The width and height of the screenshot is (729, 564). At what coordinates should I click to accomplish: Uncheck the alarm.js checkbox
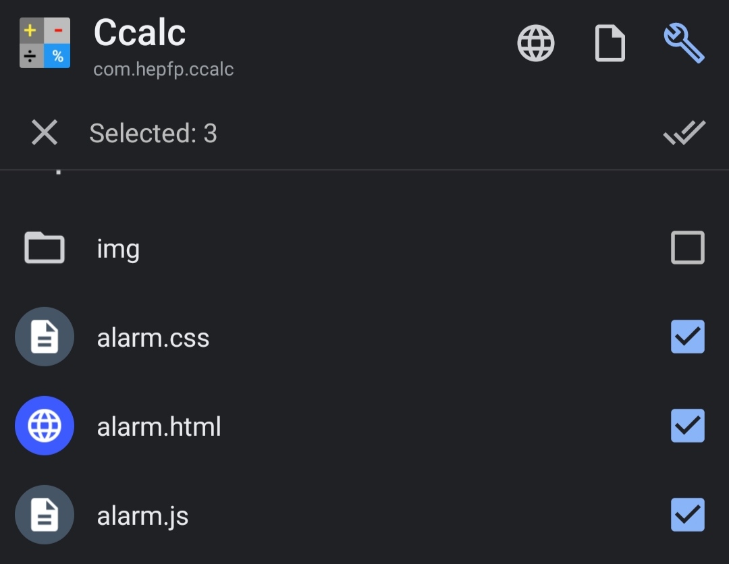pos(687,515)
